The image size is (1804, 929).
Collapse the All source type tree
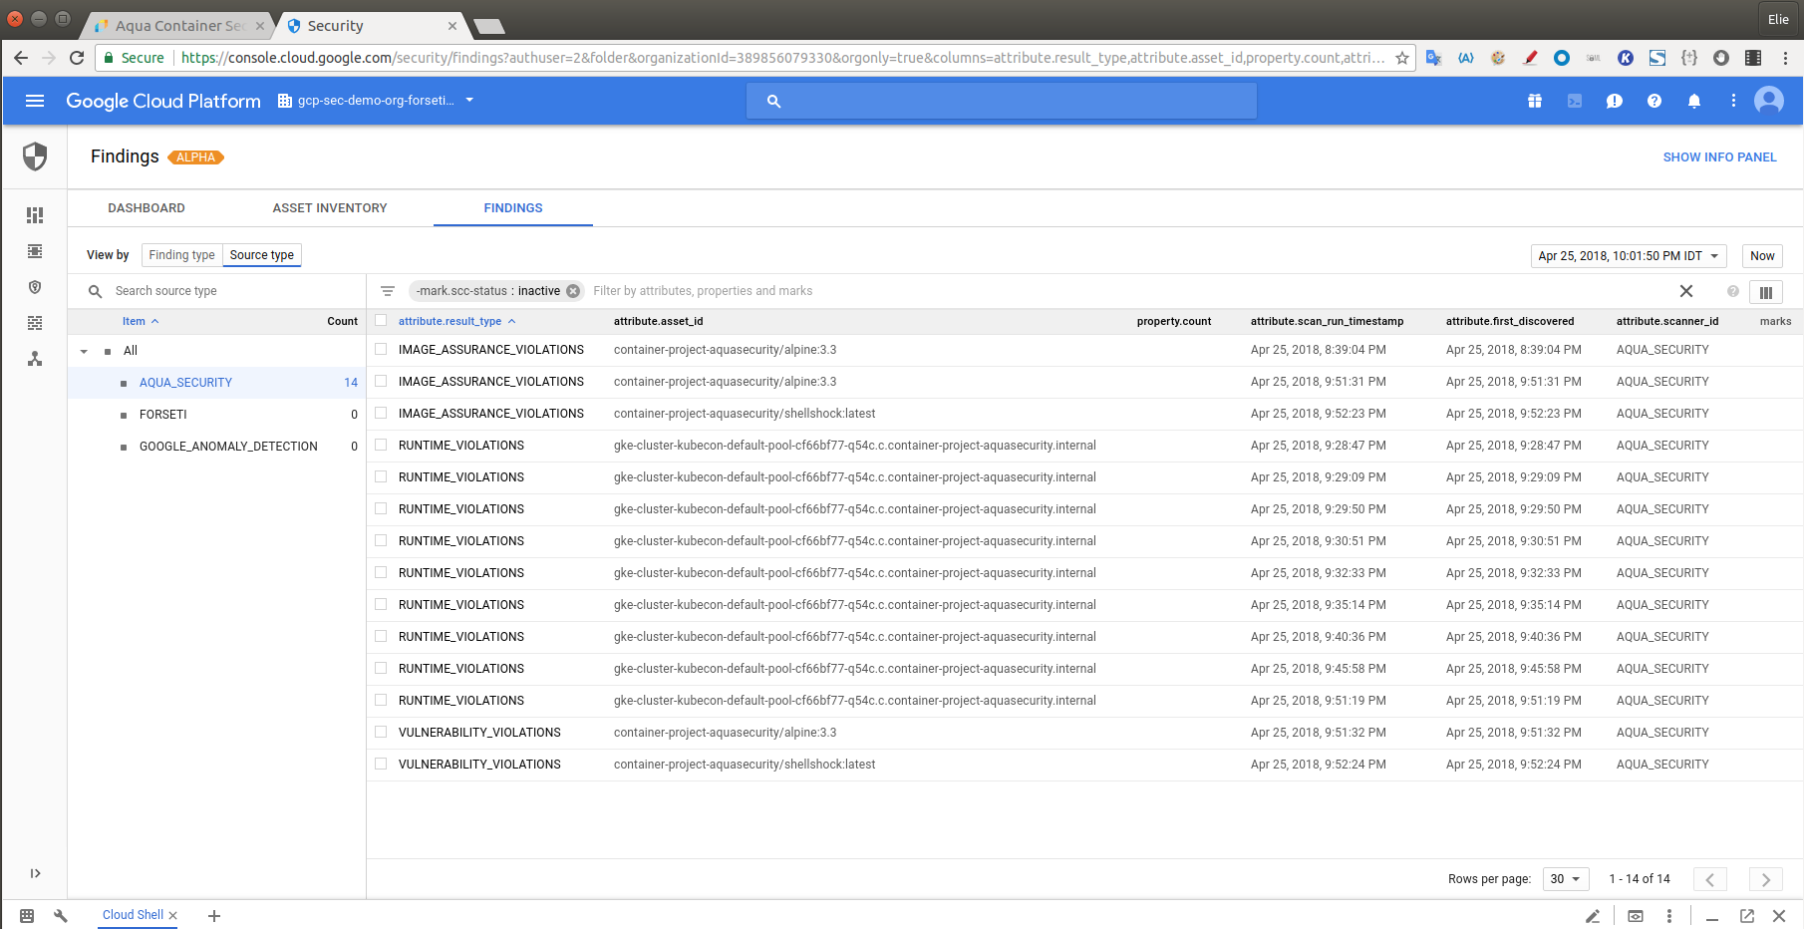(x=84, y=351)
